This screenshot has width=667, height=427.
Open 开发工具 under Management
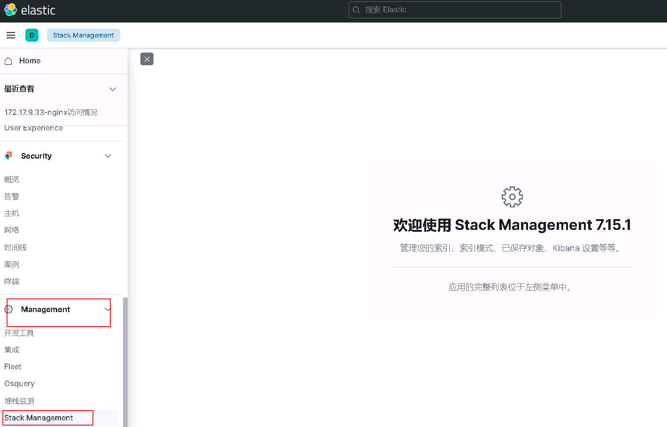19,333
